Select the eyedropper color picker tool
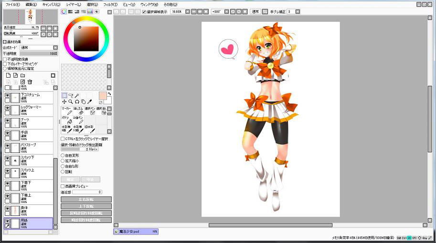This screenshot has height=243, width=436. [89, 101]
